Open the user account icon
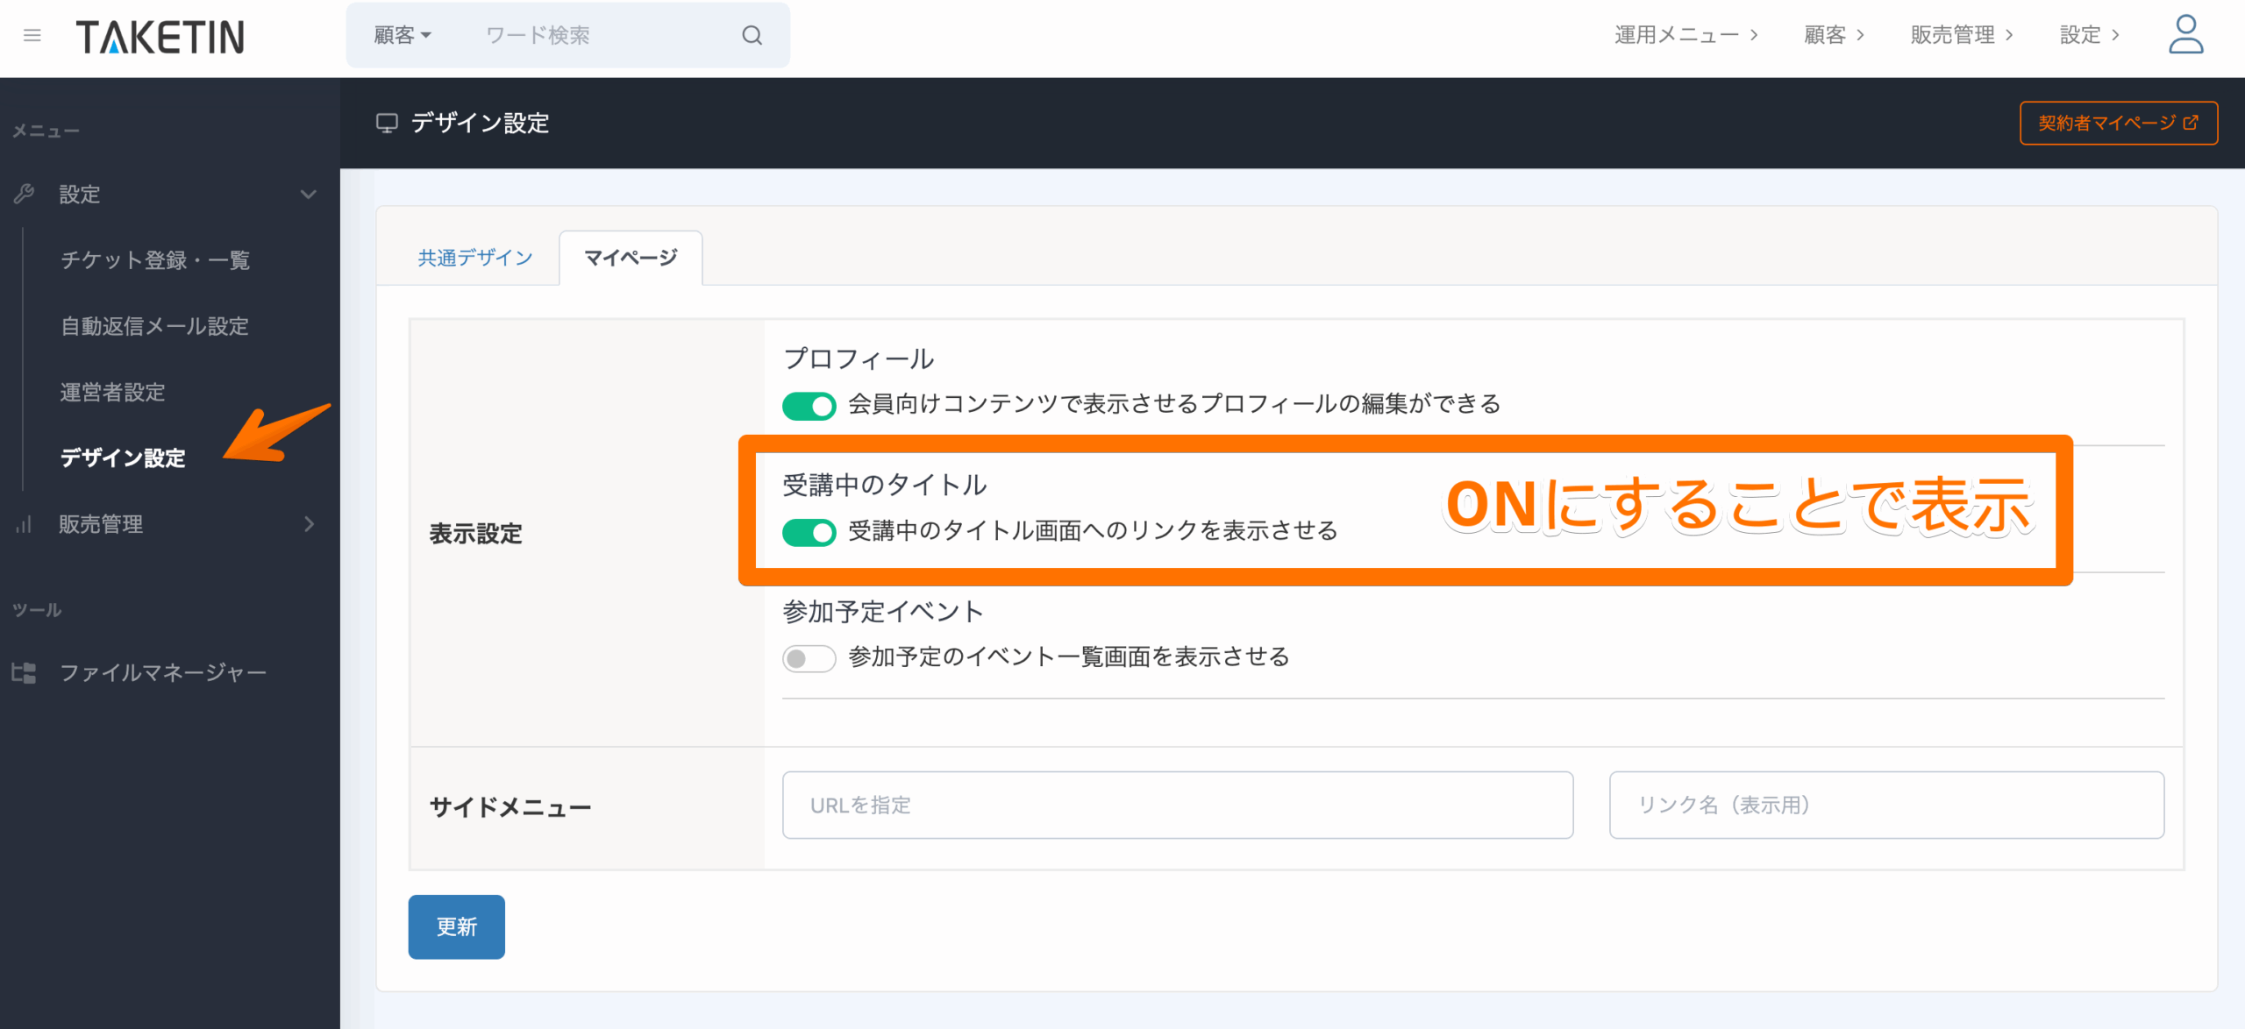The width and height of the screenshot is (2245, 1029). tap(2184, 35)
